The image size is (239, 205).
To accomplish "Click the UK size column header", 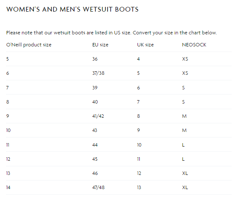I will pyautogui.click(x=145, y=45).
